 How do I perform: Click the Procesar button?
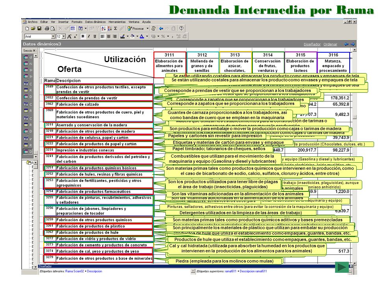click(x=136, y=28)
